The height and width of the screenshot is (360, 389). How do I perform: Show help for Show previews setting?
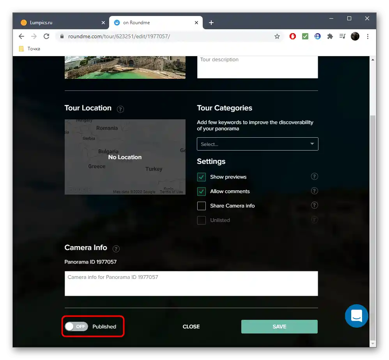(314, 177)
